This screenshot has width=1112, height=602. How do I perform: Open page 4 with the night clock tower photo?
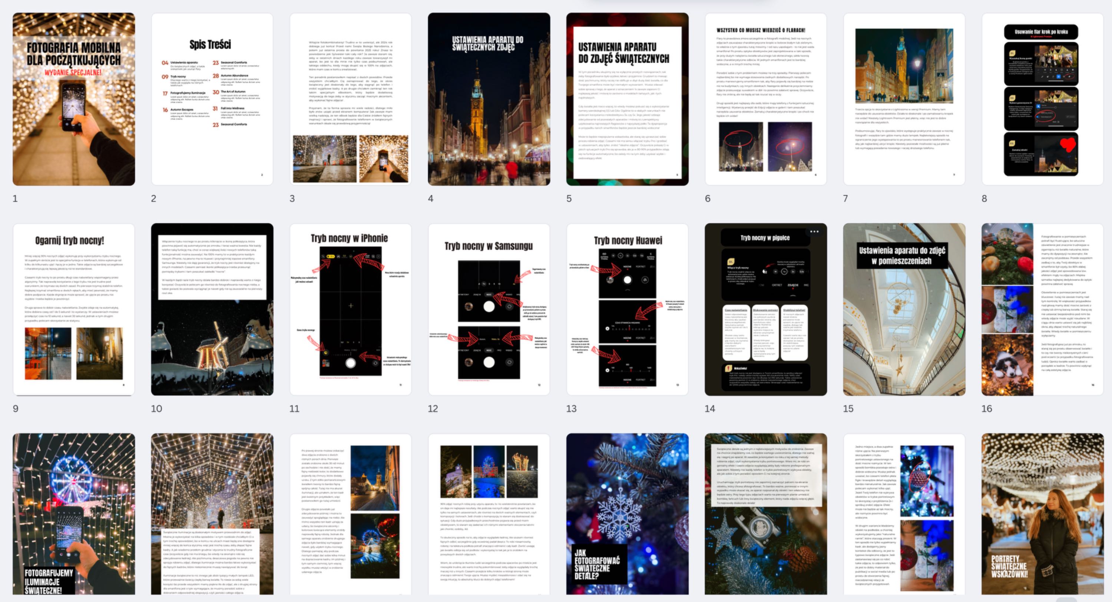click(x=489, y=99)
